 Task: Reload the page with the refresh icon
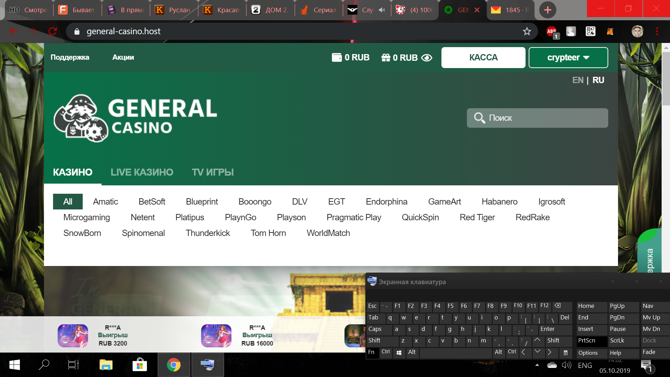[53, 31]
